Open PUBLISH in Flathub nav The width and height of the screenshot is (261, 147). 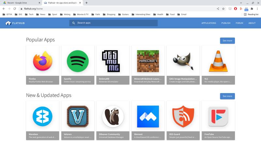click(x=226, y=23)
